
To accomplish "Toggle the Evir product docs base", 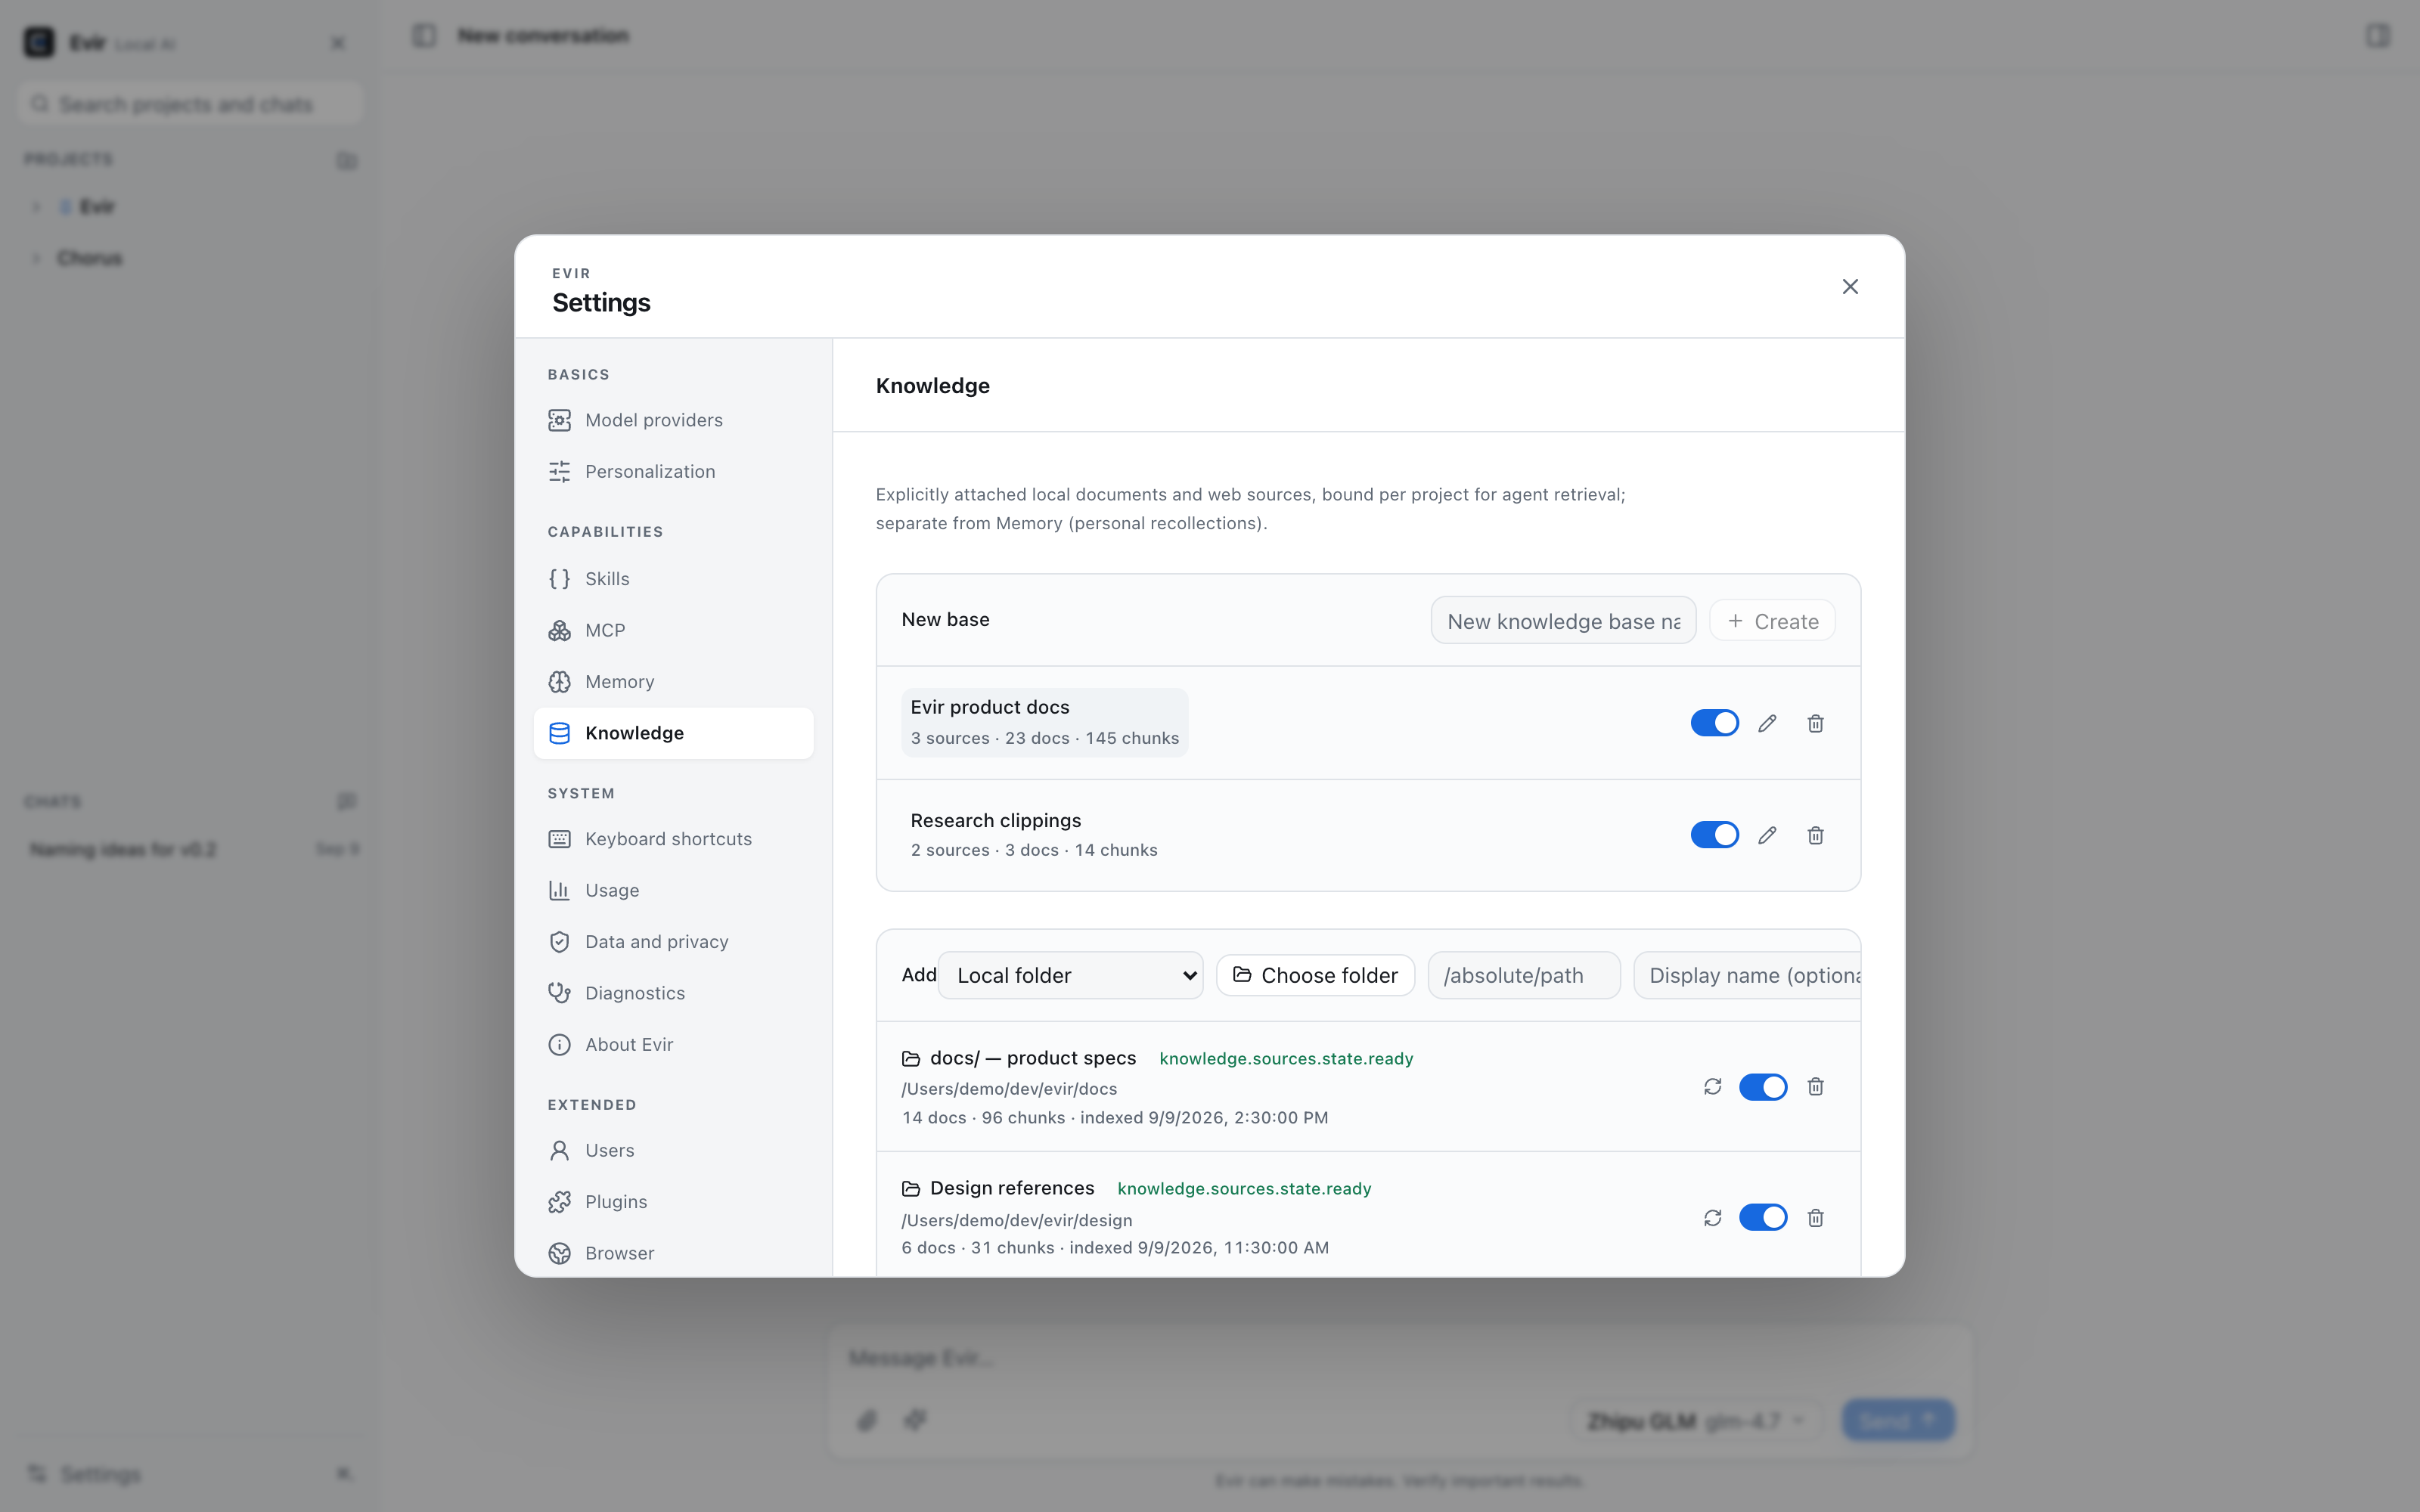I will point(1714,723).
